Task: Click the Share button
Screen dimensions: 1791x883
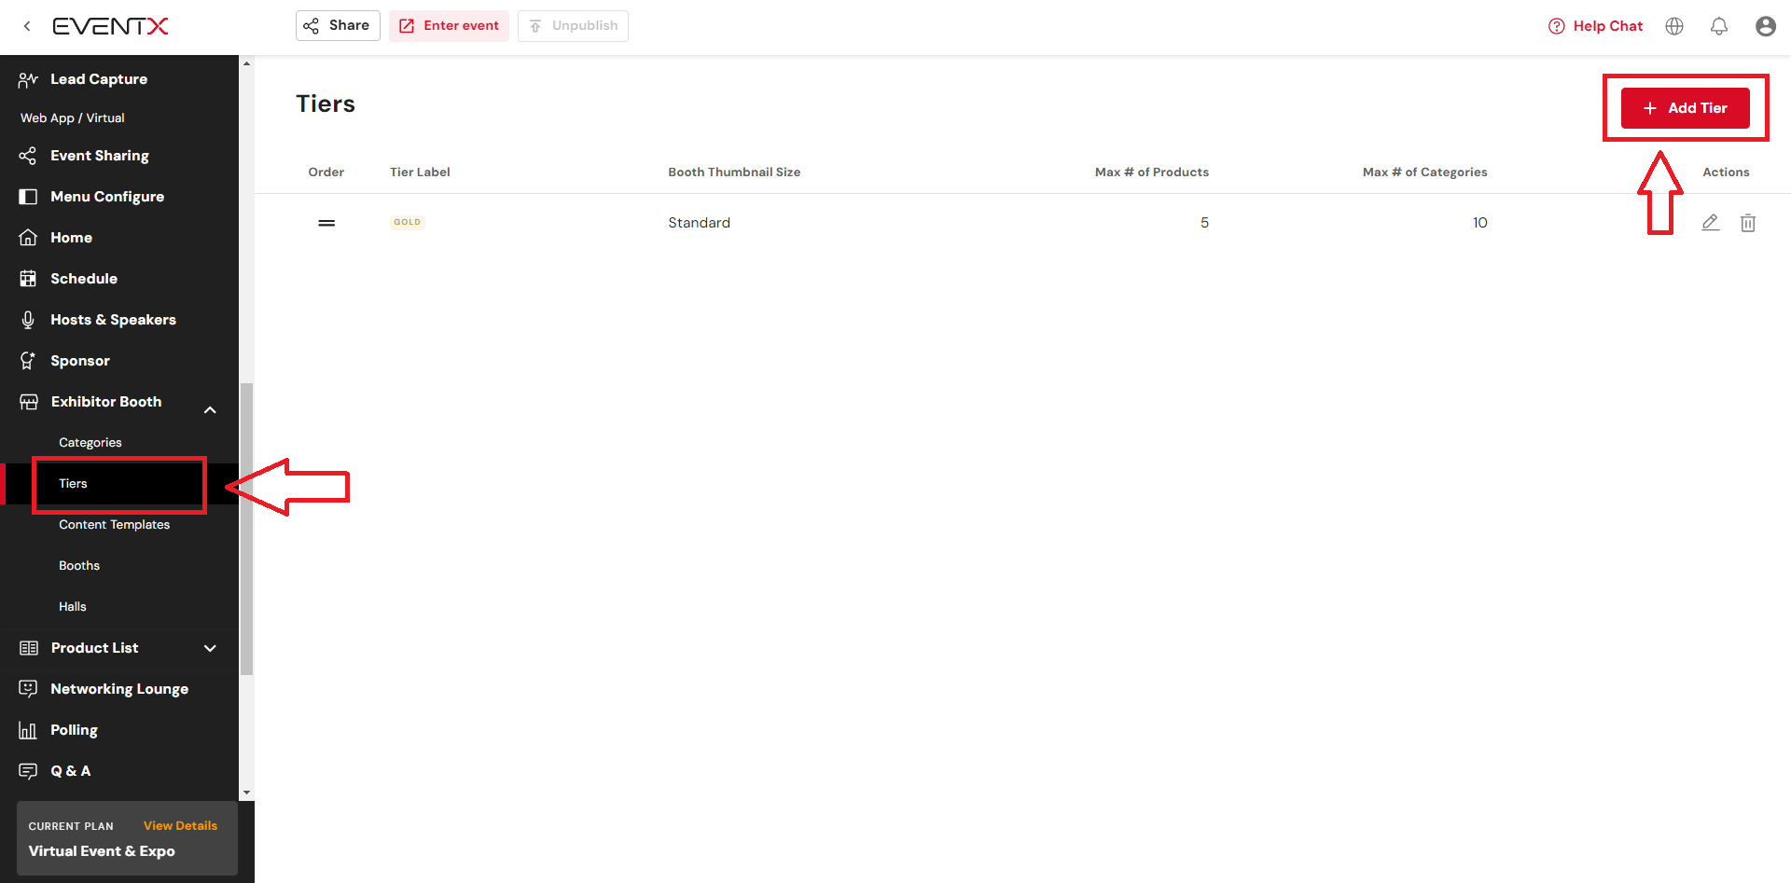Action: [338, 26]
